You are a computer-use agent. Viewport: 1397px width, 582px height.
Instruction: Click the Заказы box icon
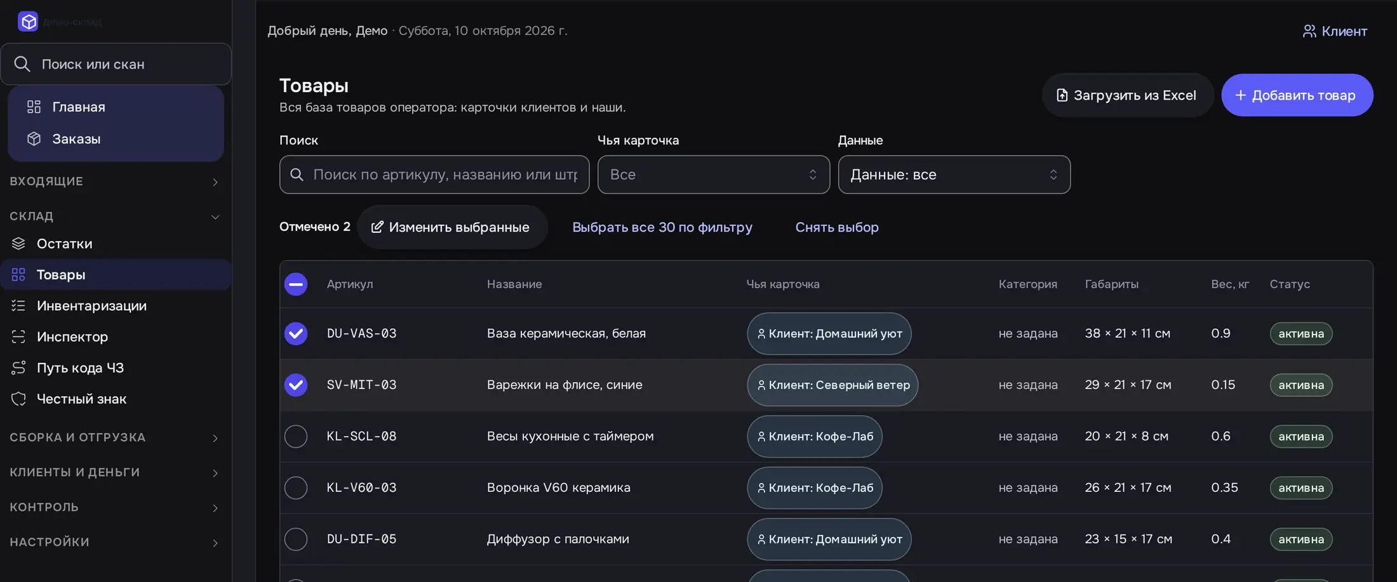click(34, 138)
